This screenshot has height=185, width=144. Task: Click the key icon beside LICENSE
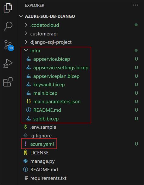pyautogui.click(x=26, y=152)
